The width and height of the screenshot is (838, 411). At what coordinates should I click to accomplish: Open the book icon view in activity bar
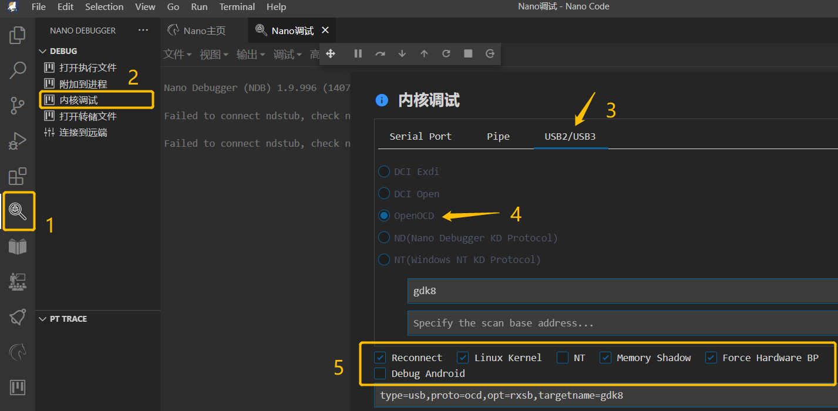click(18, 247)
